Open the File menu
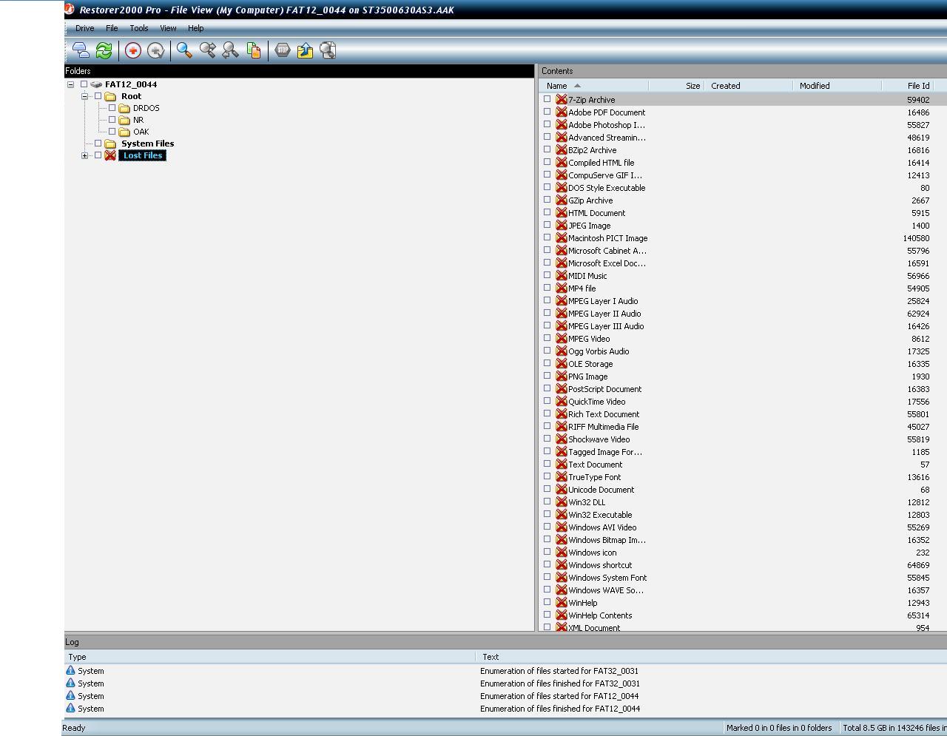947x736 pixels. [112, 28]
